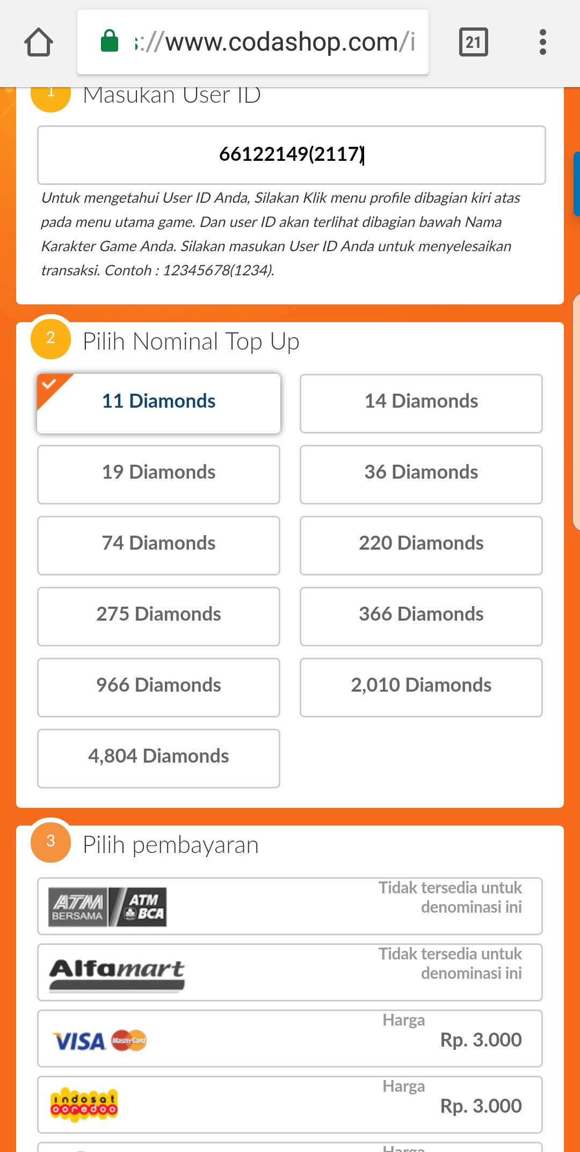580x1152 pixels.
Task: Select the Alfamart payment logo
Action: (x=117, y=973)
